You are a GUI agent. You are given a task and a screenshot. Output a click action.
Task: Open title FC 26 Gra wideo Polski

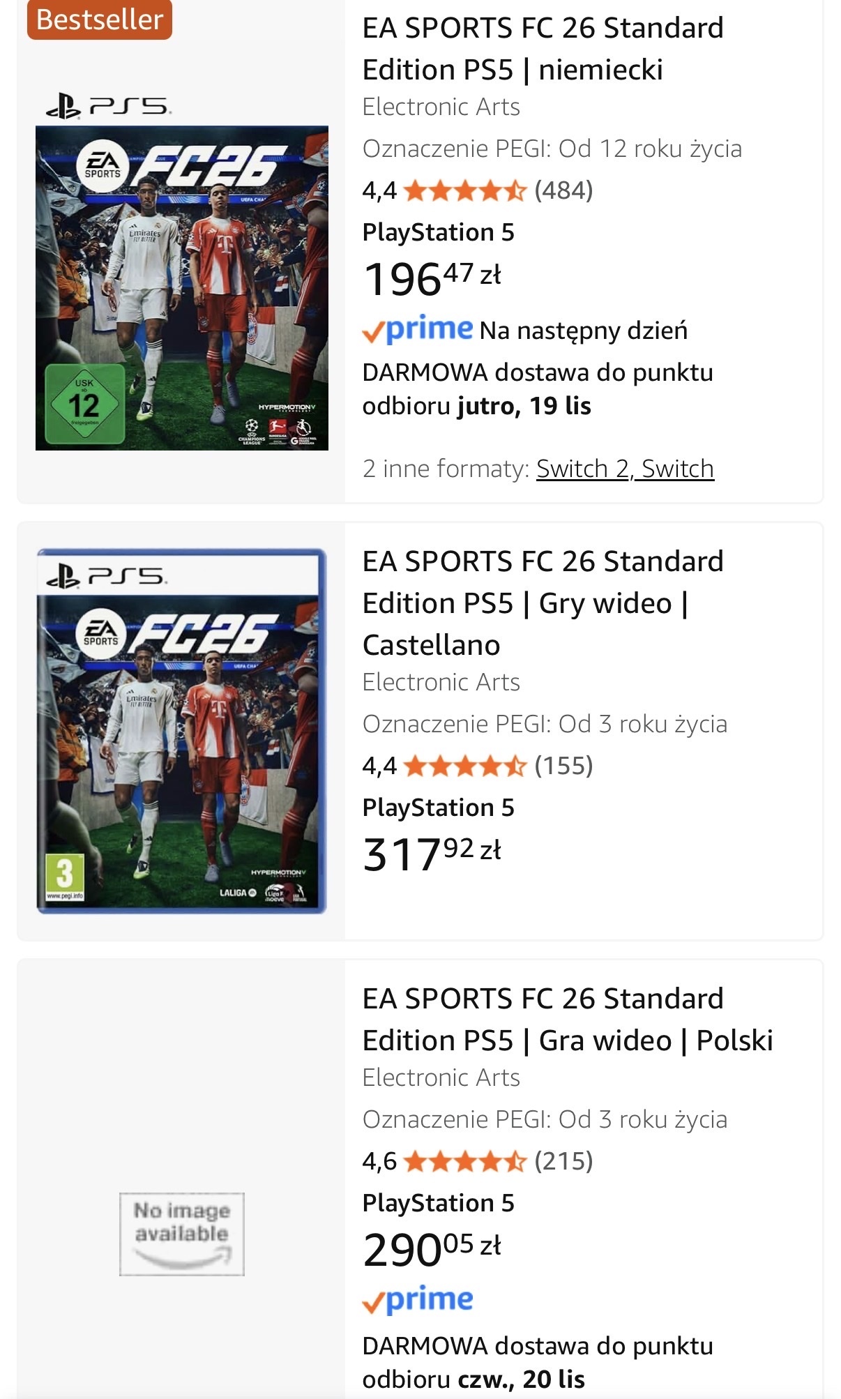pos(568,1020)
